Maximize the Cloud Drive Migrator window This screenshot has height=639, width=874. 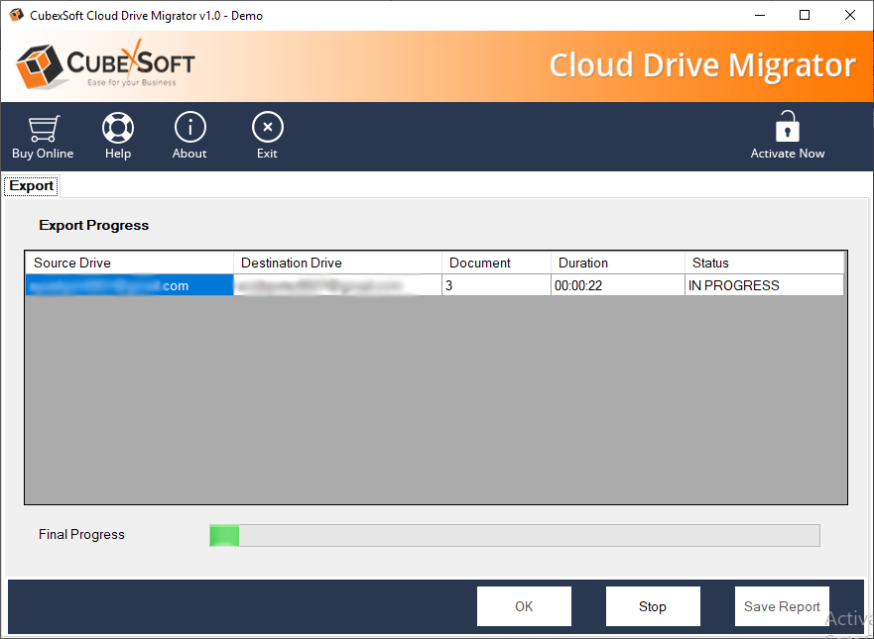[805, 15]
